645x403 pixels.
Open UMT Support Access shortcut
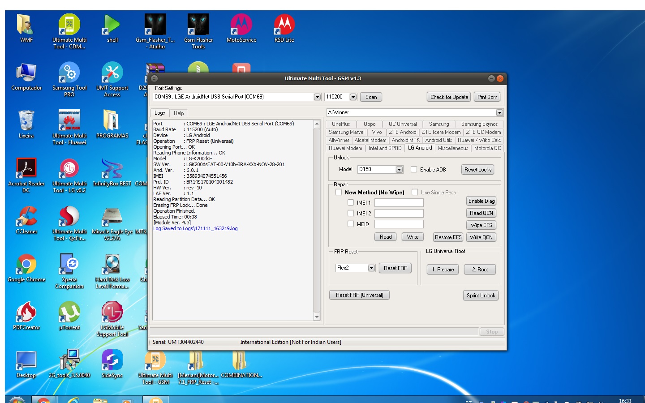tap(112, 79)
